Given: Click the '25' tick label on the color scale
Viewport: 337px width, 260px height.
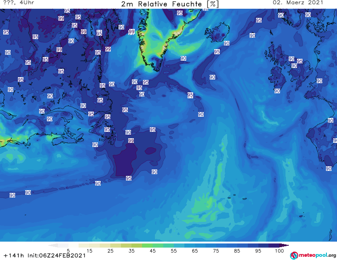Looking at the screenshot, I should 110,250.
